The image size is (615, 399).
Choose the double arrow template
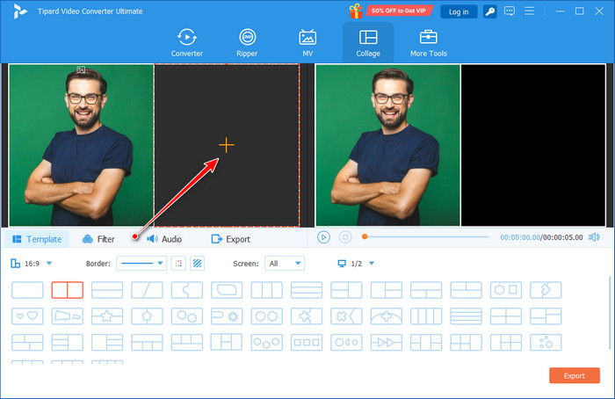click(x=387, y=342)
